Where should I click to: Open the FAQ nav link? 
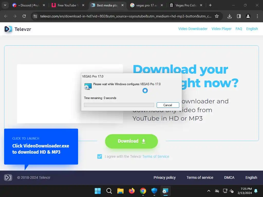(x=239, y=29)
